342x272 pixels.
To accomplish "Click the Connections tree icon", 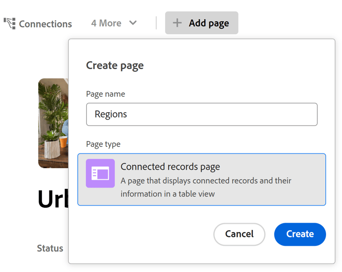I will [10, 23].
